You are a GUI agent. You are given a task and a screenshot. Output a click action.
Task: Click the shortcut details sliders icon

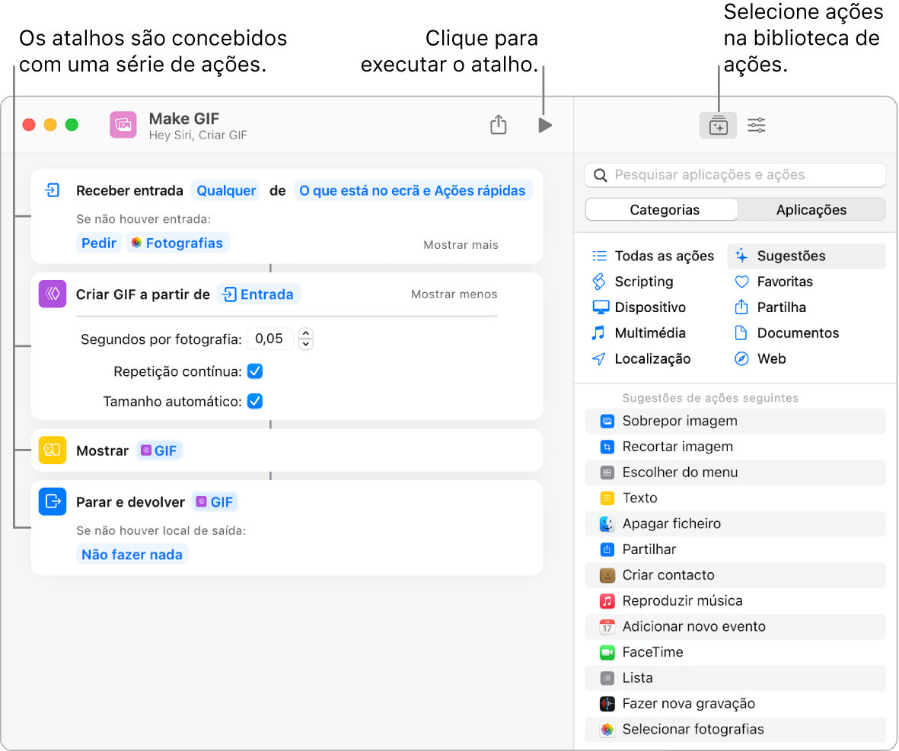(756, 125)
